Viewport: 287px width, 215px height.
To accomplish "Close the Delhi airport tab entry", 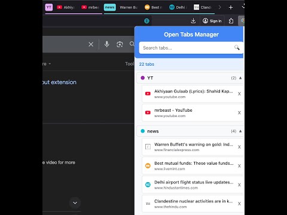I will tap(239, 185).
